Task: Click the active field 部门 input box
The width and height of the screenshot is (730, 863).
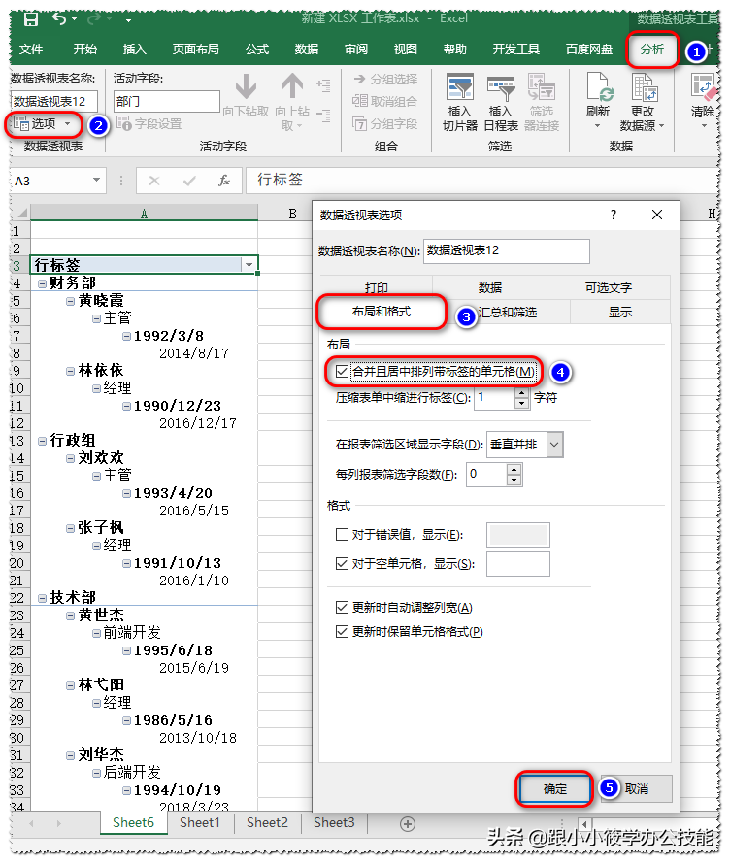Action: 167,101
